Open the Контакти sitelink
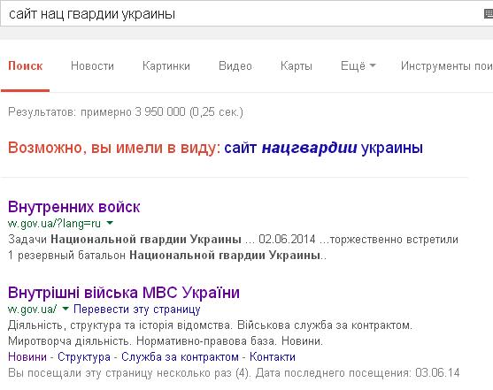This screenshot has width=493, height=390. point(273,357)
